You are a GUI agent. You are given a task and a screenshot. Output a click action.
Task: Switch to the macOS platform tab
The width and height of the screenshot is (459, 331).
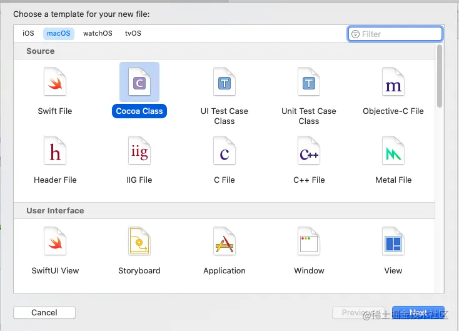pyautogui.click(x=59, y=33)
